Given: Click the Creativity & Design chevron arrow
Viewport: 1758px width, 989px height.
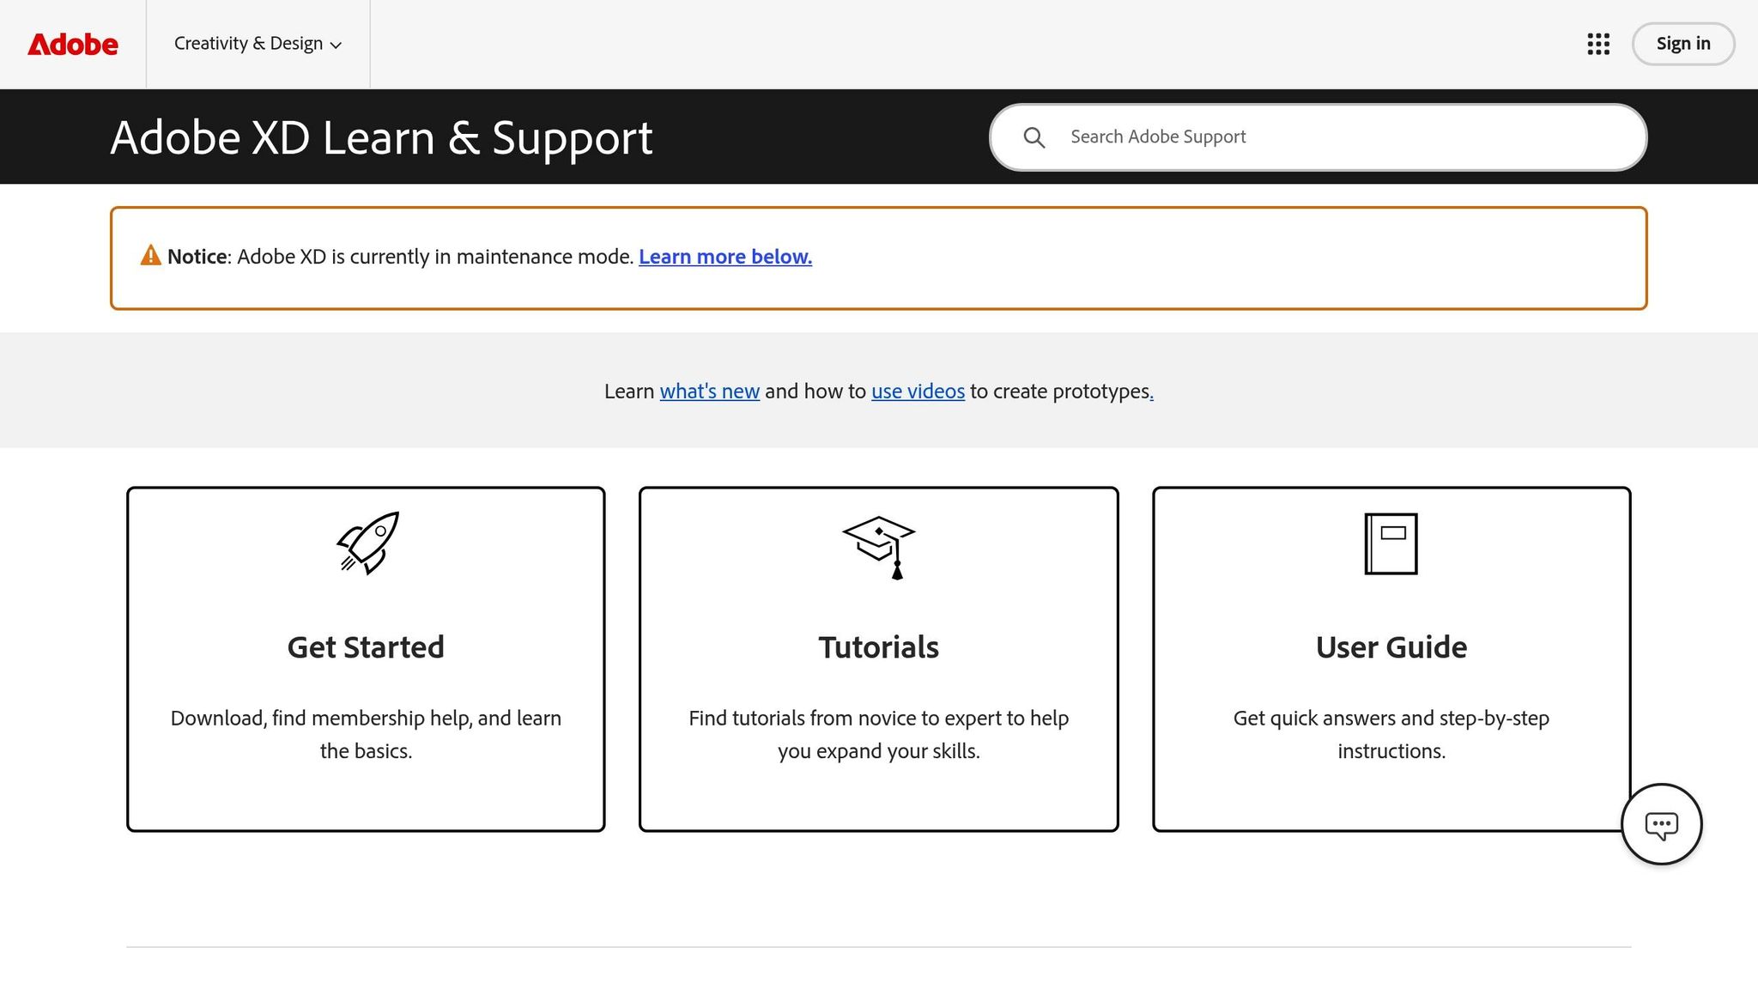Looking at the screenshot, I should (x=336, y=46).
